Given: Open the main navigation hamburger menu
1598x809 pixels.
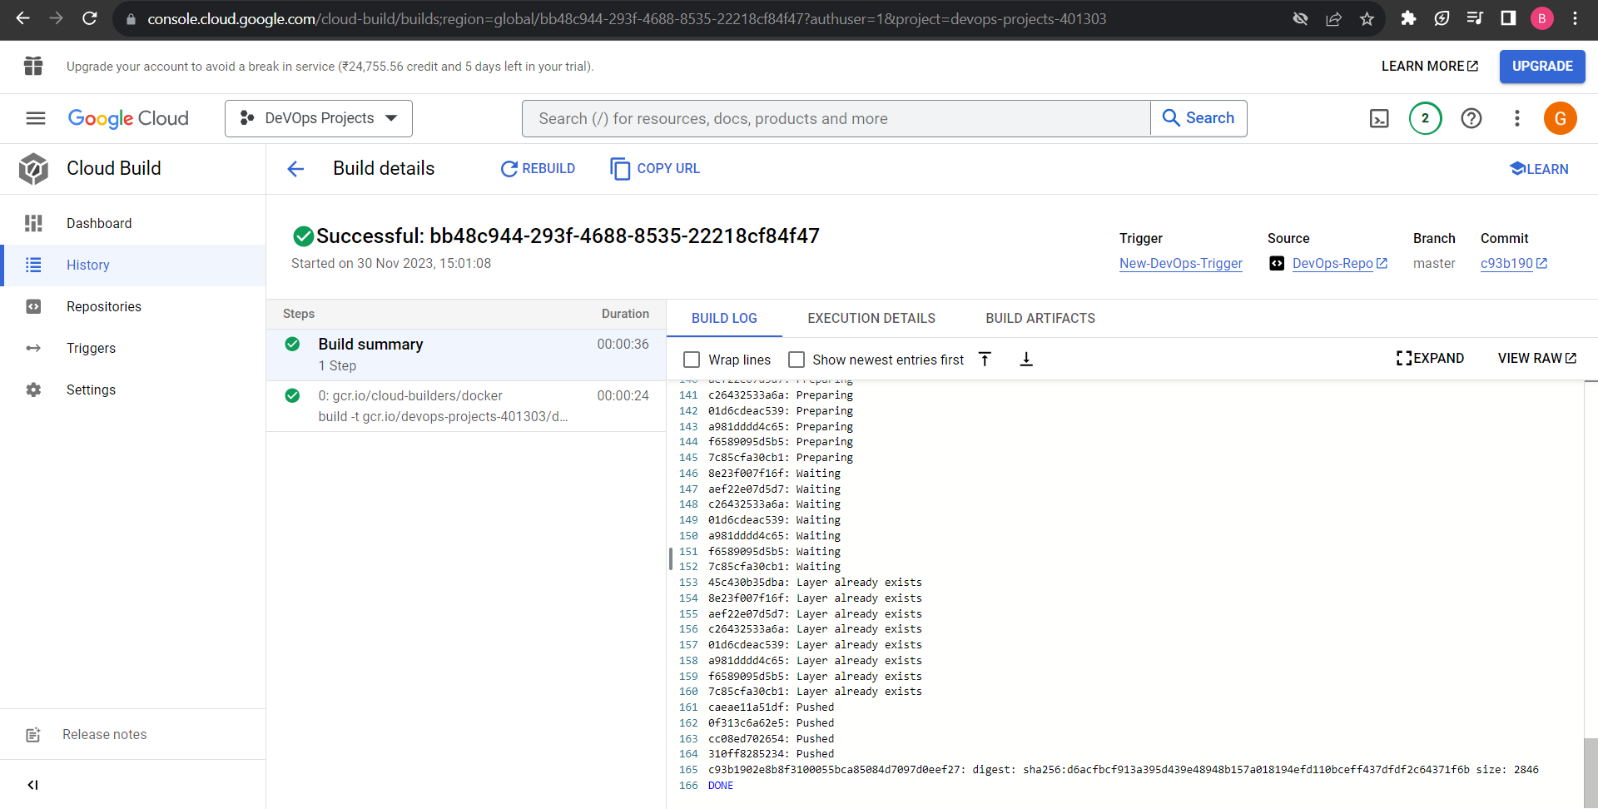Looking at the screenshot, I should coord(36,118).
